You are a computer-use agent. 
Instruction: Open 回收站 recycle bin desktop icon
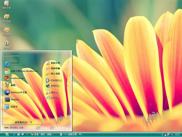click(x=7, y=45)
